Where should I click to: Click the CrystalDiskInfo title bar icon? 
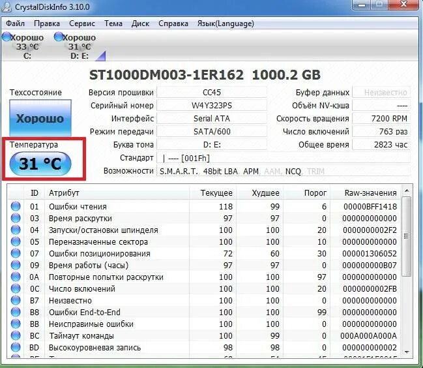click(x=6, y=7)
